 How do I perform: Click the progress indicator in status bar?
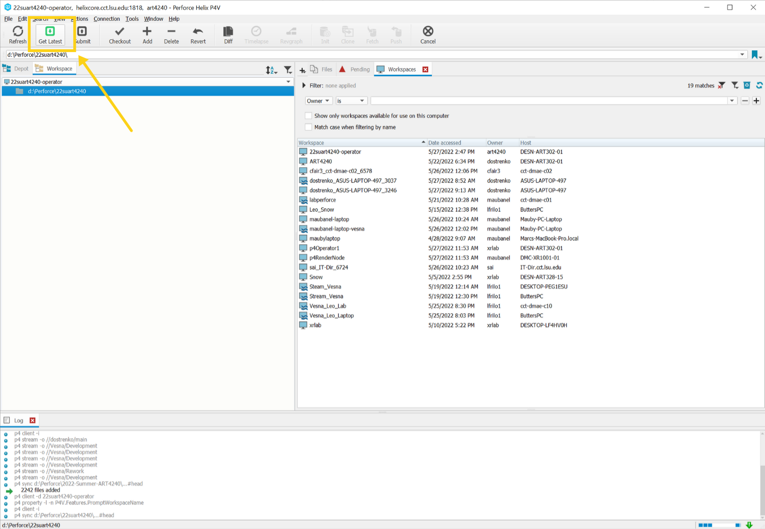coord(719,525)
